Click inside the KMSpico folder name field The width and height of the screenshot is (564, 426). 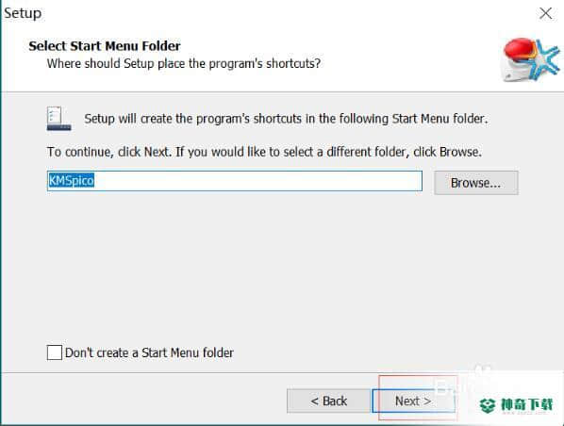235,181
